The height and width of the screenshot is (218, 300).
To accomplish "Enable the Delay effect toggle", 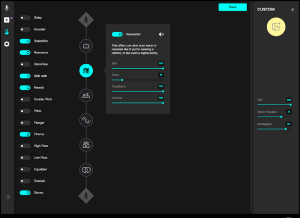I will [25, 18].
